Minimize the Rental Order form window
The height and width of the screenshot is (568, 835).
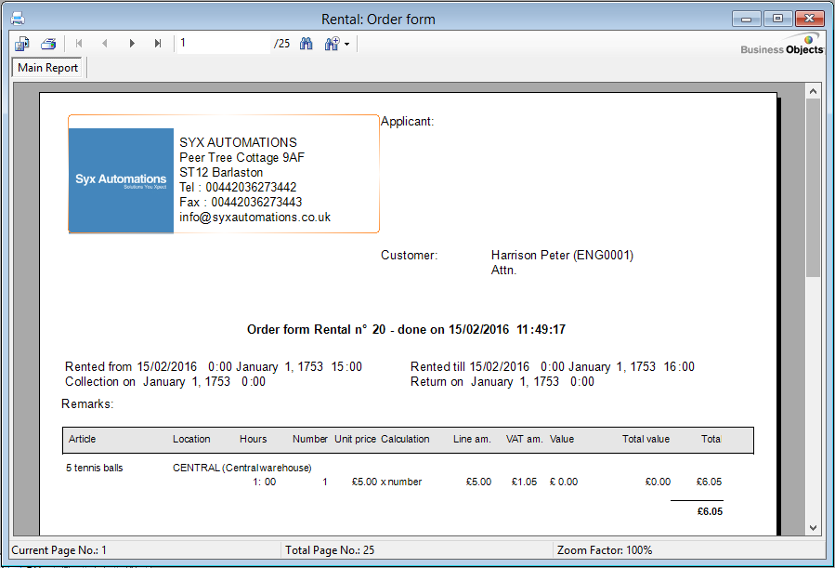[747, 18]
